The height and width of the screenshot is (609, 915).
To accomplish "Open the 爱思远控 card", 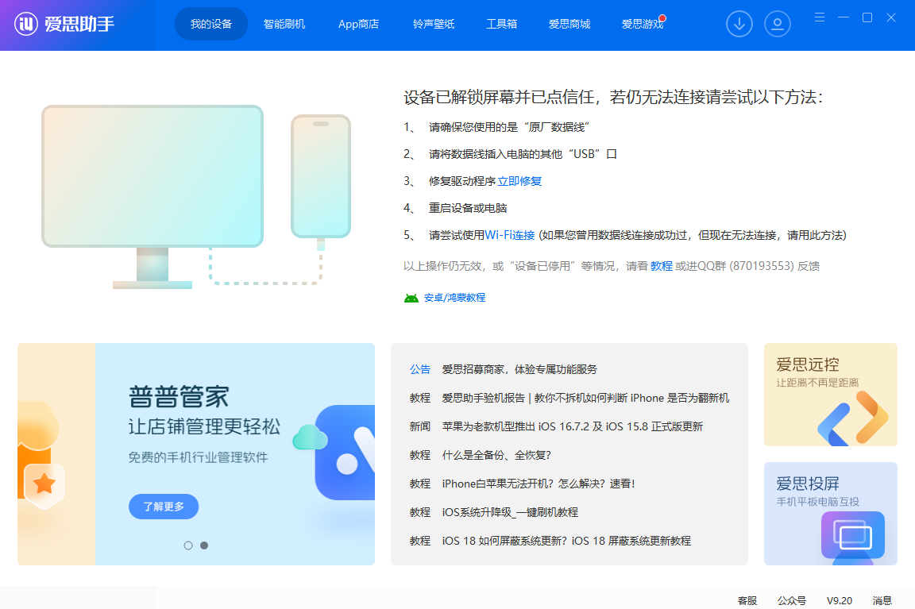I will (830, 395).
